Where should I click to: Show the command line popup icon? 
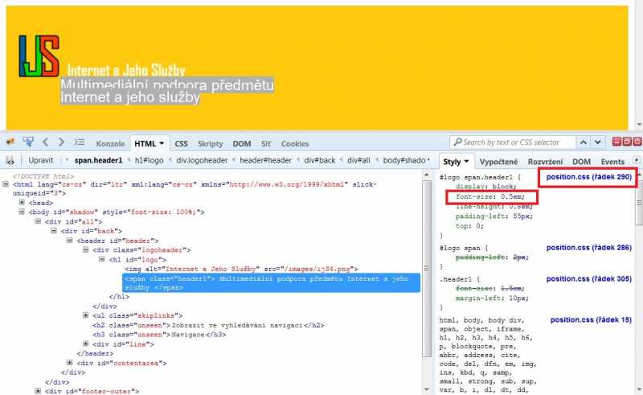[x=79, y=142]
